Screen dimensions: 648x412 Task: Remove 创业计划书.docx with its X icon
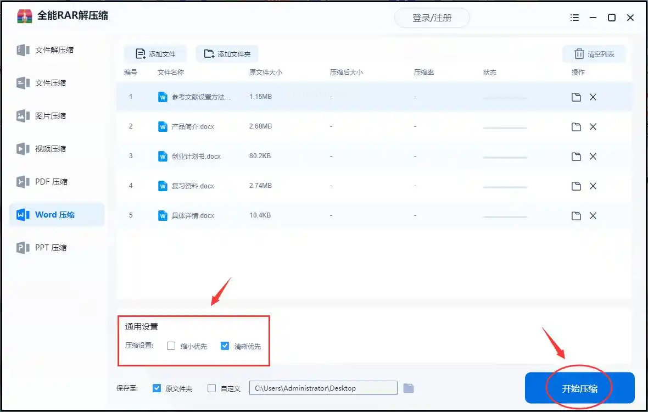point(593,157)
